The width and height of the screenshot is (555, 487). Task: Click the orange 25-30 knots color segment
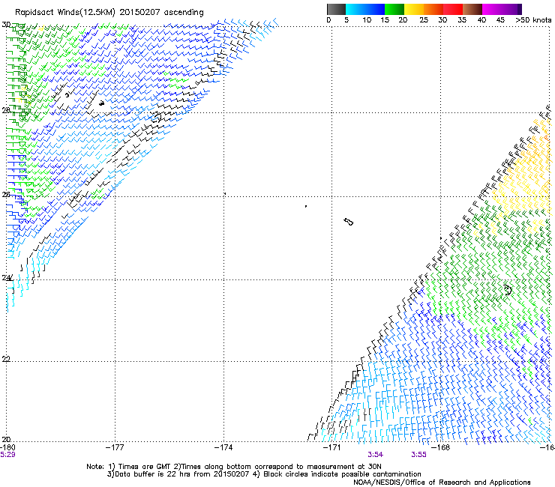(x=433, y=9)
